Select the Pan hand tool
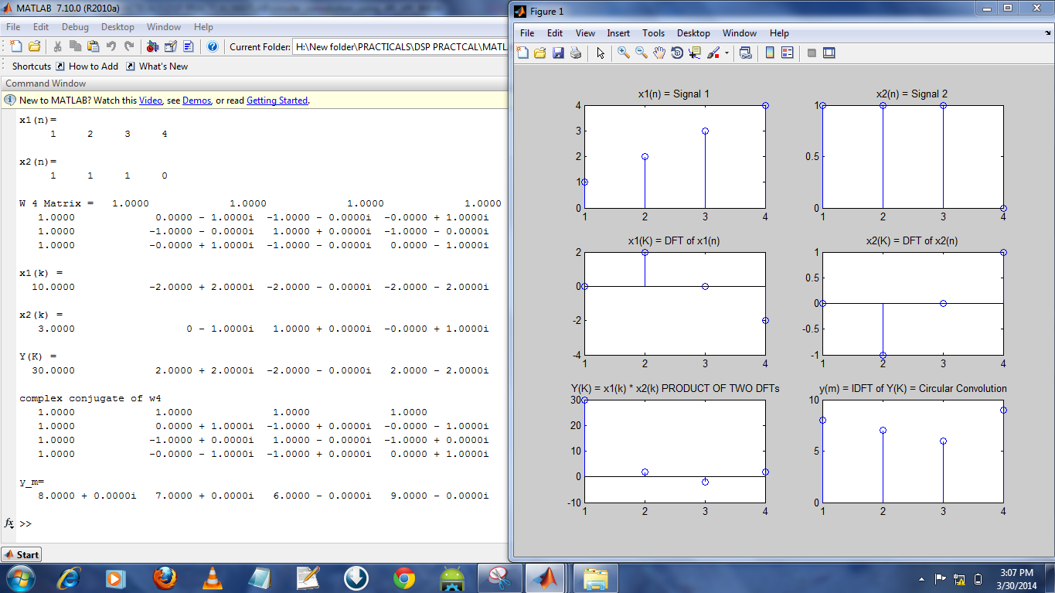Screen dimensions: 1055x593 [x=659, y=53]
